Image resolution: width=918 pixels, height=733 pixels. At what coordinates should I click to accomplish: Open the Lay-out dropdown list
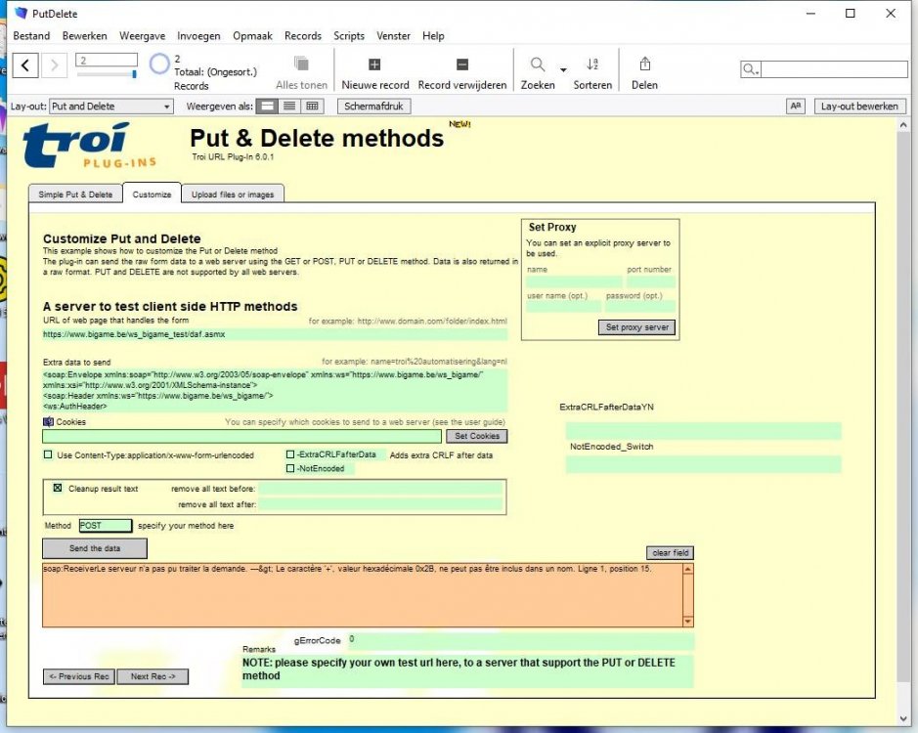[x=111, y=106]
